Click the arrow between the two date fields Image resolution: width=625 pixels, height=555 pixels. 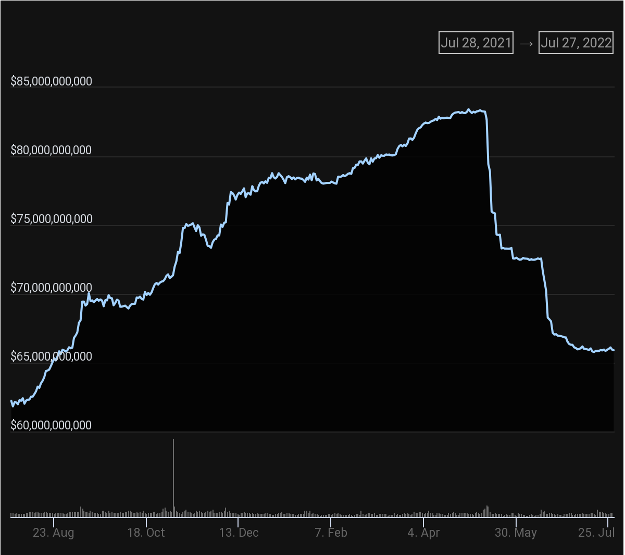(x=524, y=43)
